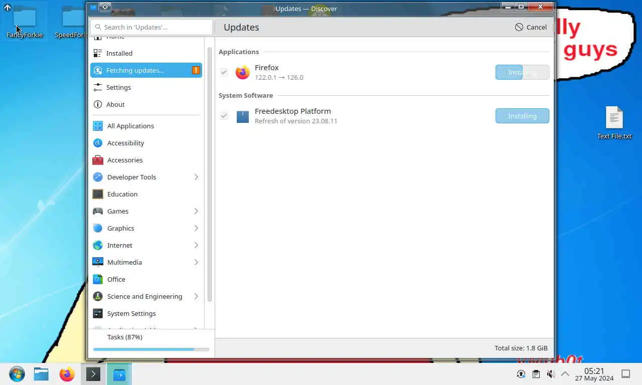Click the magnifier icon in search box
Image resolution: width=642 pixels, height=385 pixels.
pyautogui.click(x=98, y=27)
